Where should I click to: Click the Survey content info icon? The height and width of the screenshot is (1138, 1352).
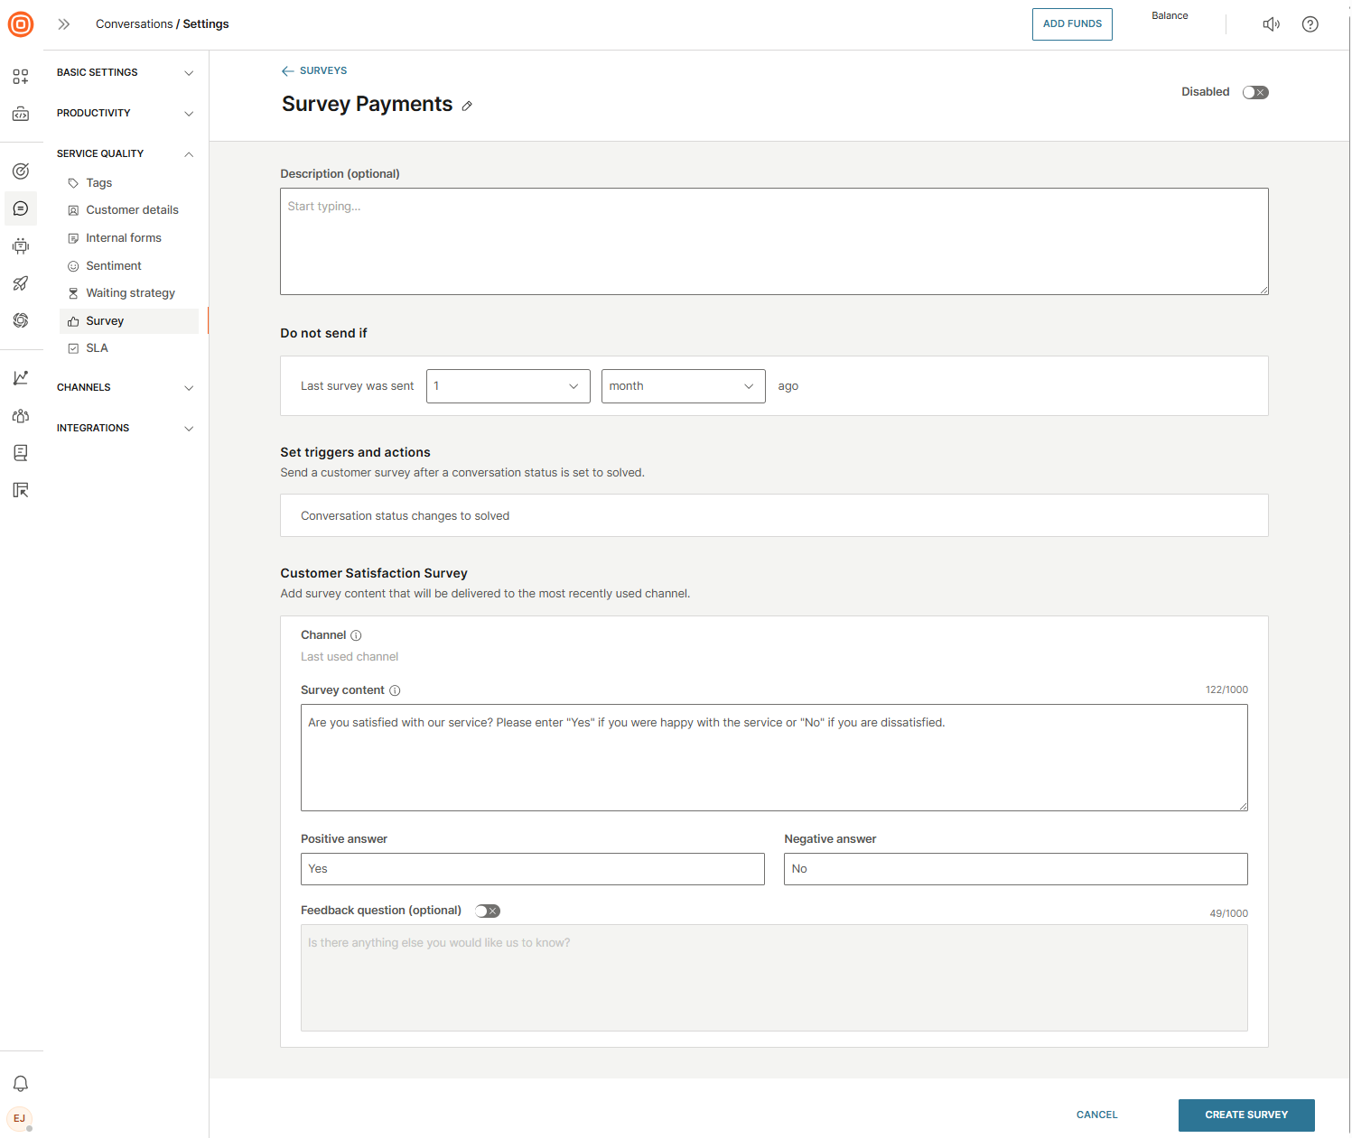pos(395,690)
